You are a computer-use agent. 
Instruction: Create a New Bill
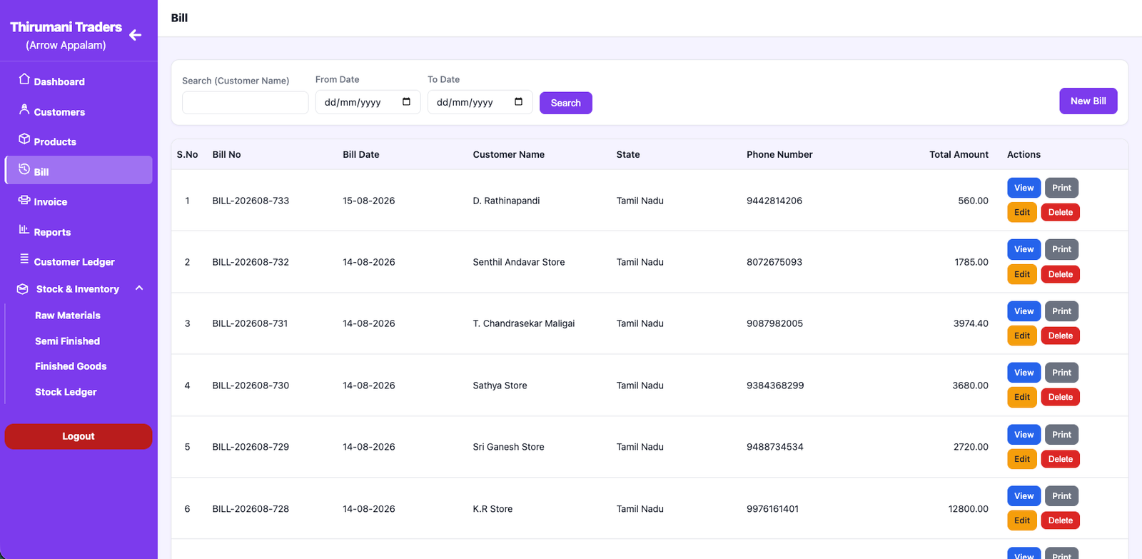1088,101
